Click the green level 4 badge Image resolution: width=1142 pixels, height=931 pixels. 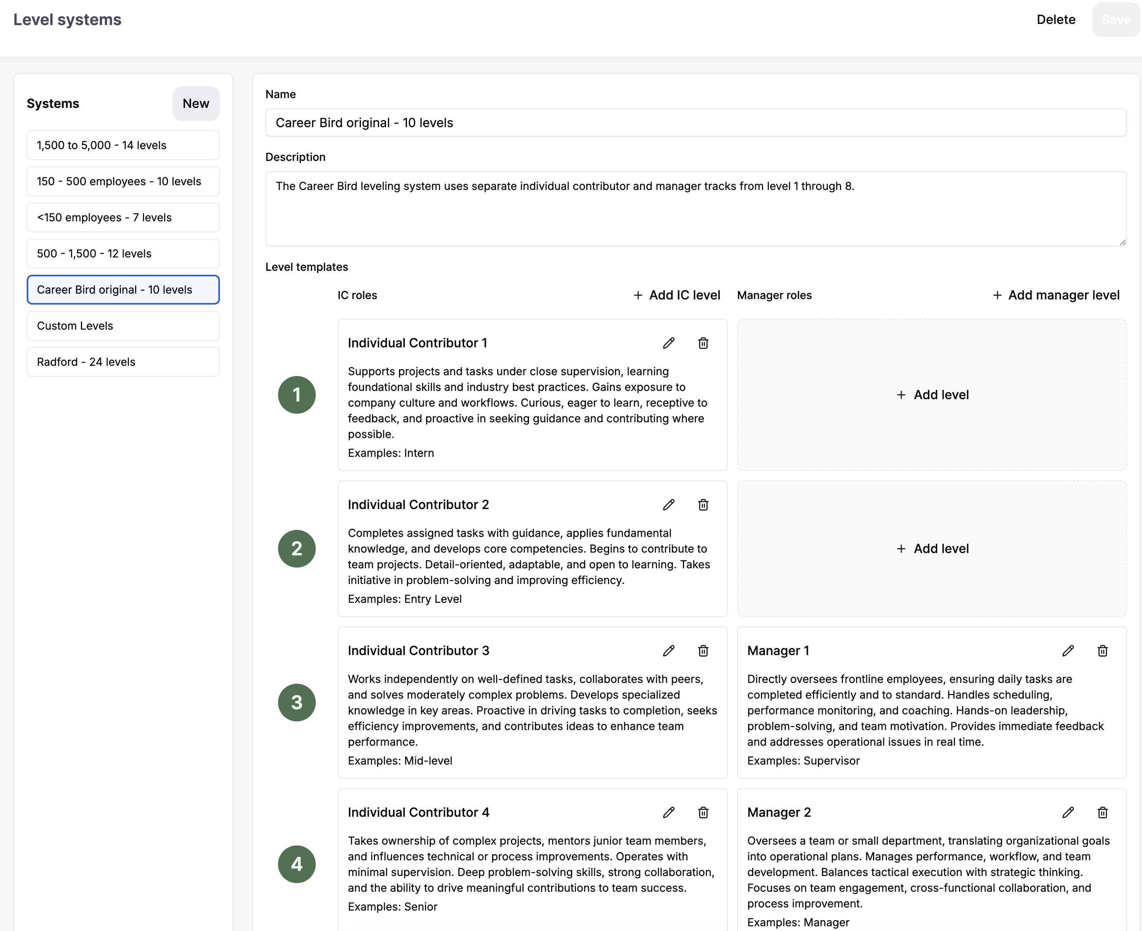tap(297, 865)
